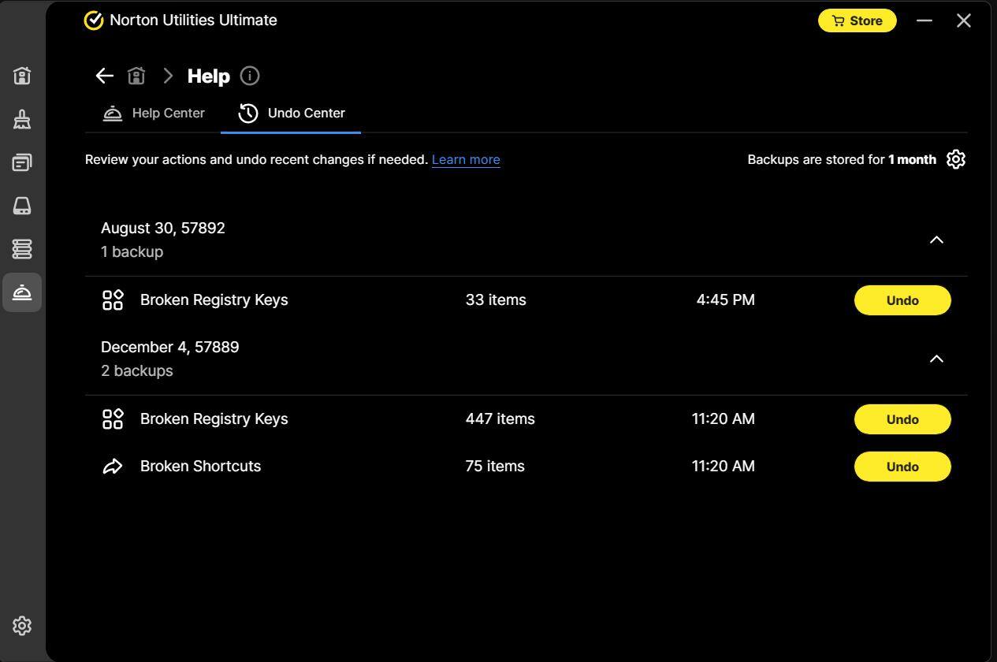Screen dimensions: 997x662
Task: Switch to the Help Center tab
Action: [x=154, y=113]
